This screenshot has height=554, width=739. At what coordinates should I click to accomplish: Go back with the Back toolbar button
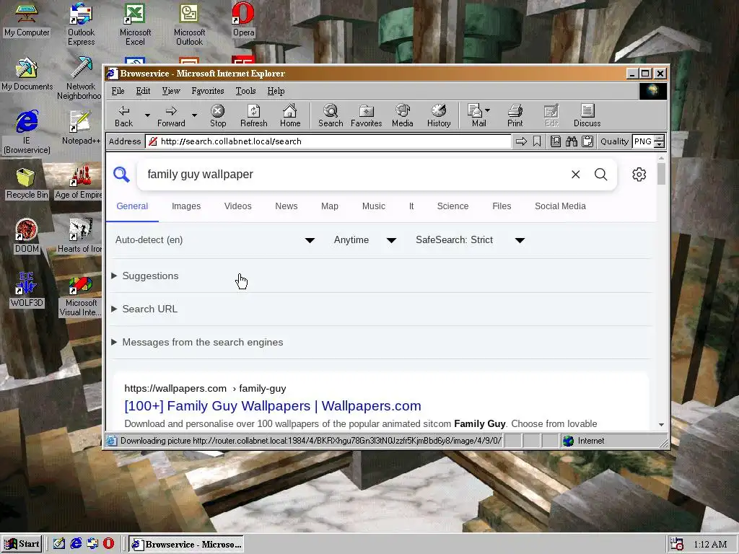click(123, 116)
